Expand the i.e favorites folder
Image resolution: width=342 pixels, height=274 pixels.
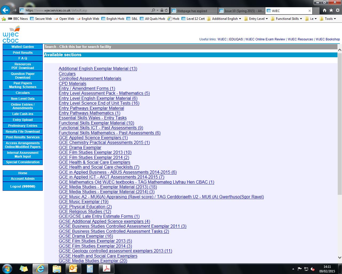[311, 19]
